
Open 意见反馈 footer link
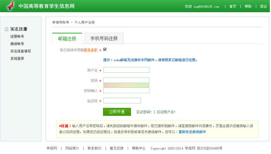tap(117, 148)
